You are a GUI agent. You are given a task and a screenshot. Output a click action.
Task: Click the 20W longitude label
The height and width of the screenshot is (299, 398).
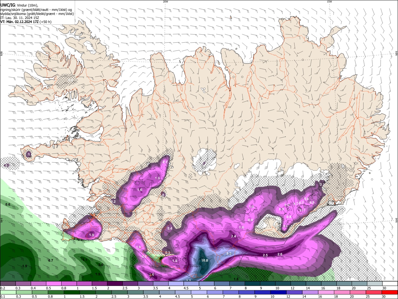point(165,2)
